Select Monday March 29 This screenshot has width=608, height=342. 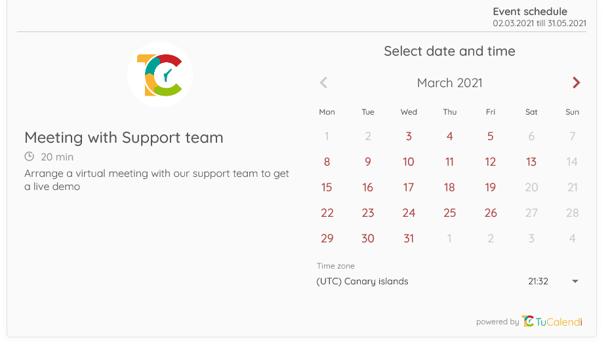(x=327, y=238)
